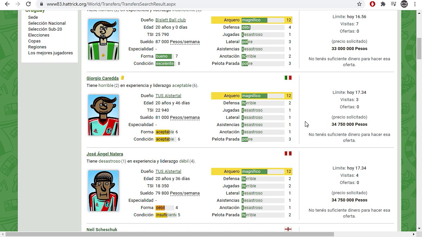
Task: Open Copas in sidebar
Action: coord(34,41)
